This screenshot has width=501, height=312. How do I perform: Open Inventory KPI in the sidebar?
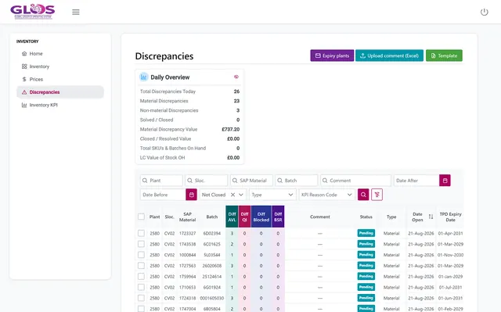(60, 105)
